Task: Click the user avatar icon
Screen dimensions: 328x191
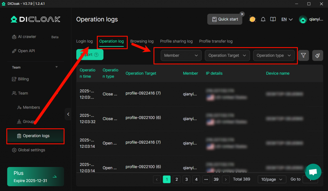Action: (x=303, y=20)
